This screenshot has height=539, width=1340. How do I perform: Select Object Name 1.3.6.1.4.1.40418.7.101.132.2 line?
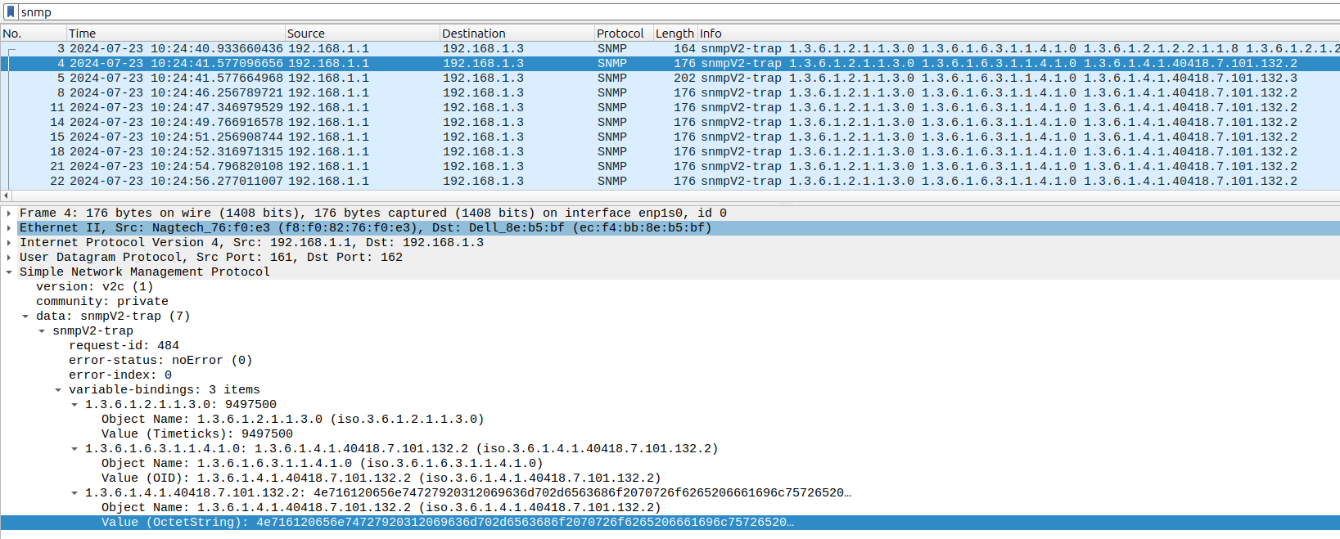click(381, 507)
